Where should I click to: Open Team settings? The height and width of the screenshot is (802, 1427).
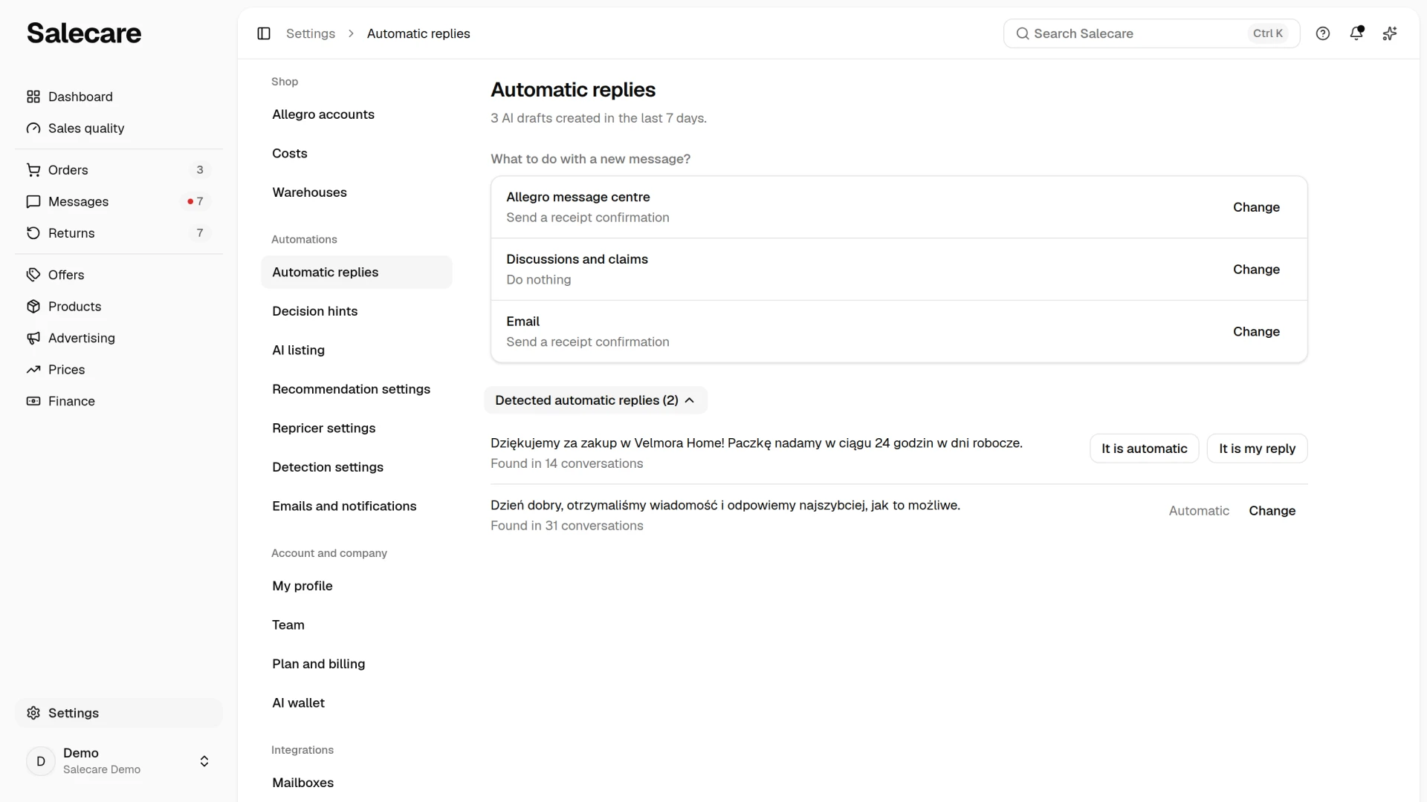pyautogui.click(x=356, y=625)
